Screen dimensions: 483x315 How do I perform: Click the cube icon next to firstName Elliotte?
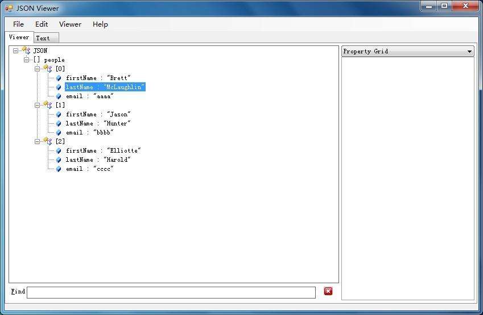[59, 150]
